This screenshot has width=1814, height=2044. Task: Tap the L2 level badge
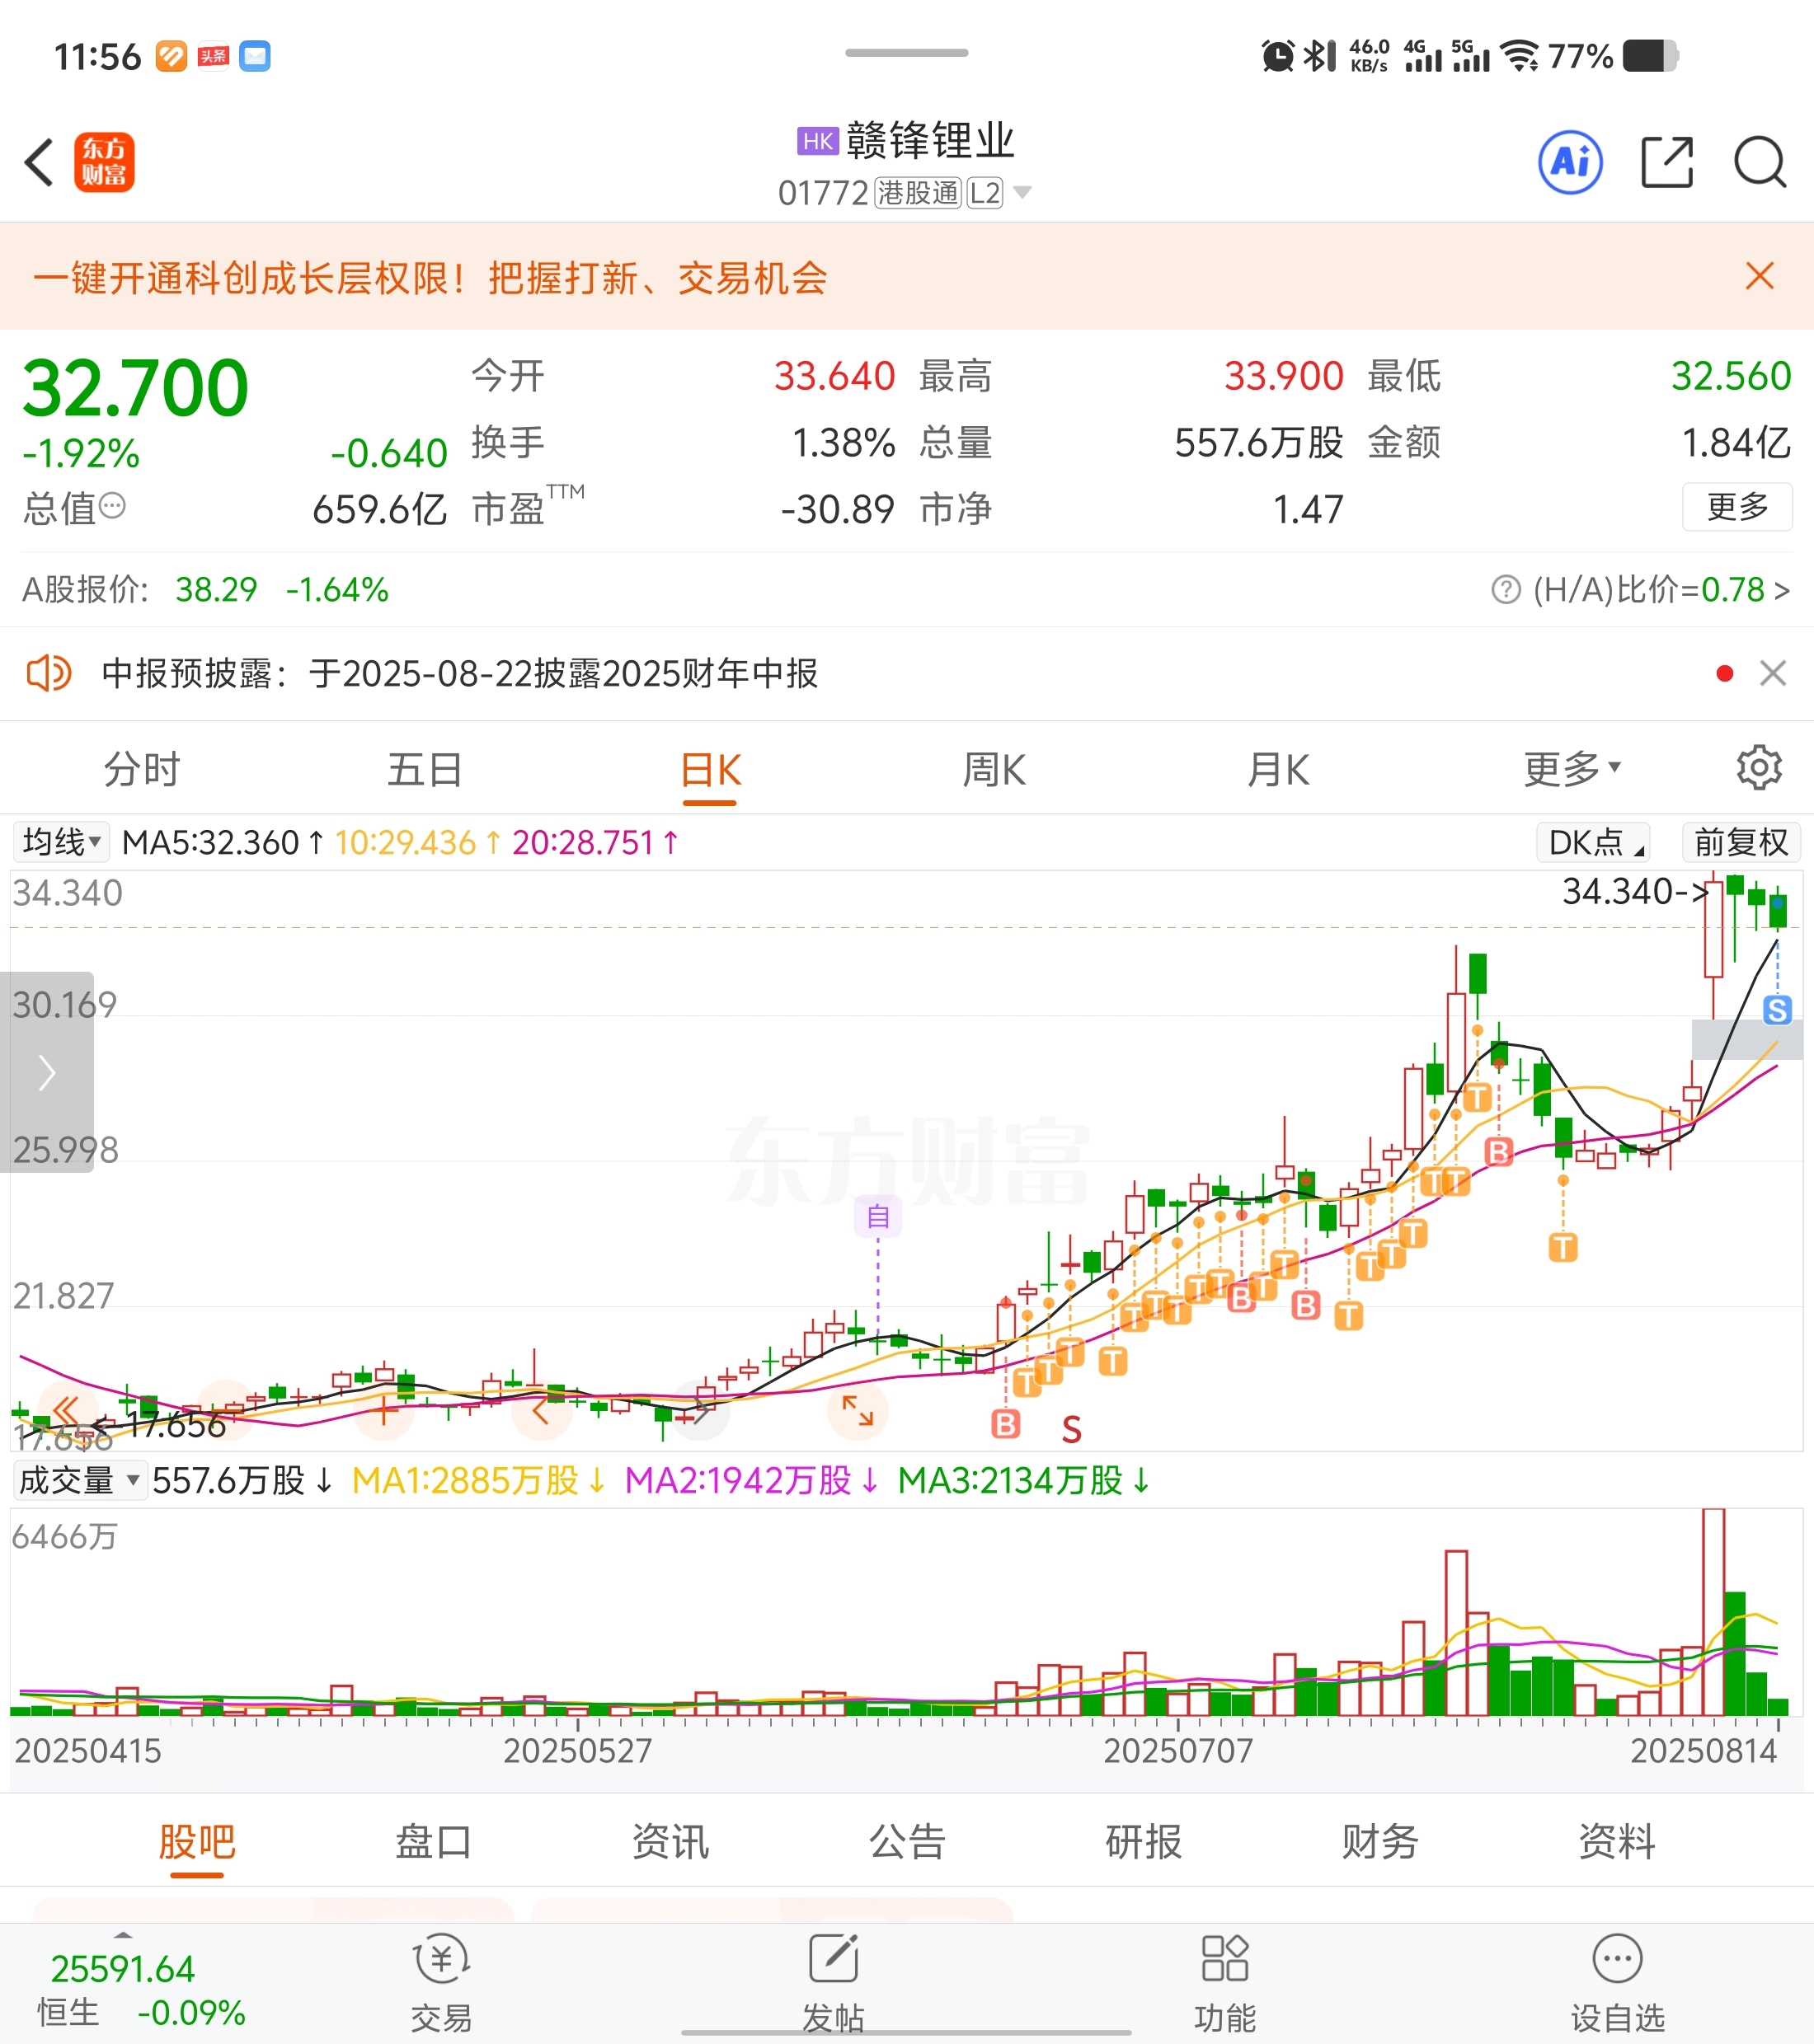tap(985, 192)
